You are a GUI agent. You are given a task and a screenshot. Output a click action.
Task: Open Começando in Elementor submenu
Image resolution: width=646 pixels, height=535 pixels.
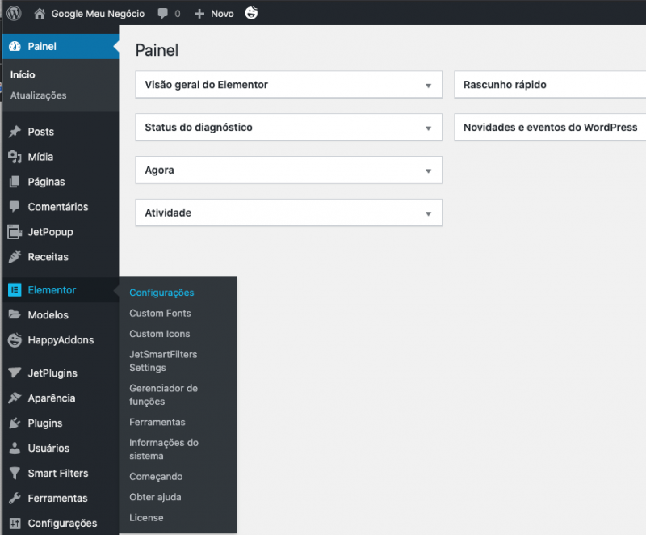coord(156,477)
